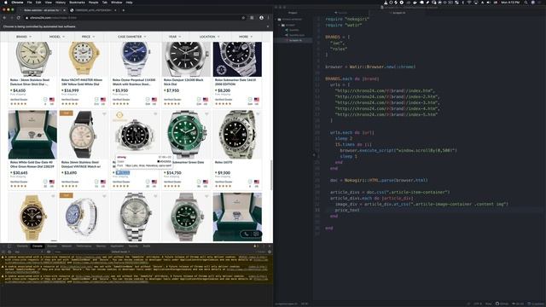Open the Window menu
546x307 pixels.
pyautogui.click(x=117, y=3)
